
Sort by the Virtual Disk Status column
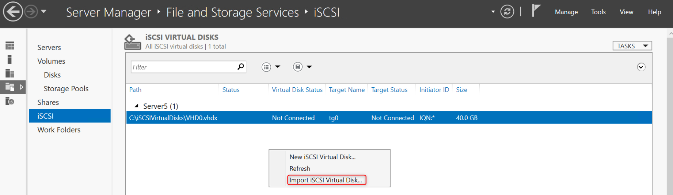tap(297, 90)
